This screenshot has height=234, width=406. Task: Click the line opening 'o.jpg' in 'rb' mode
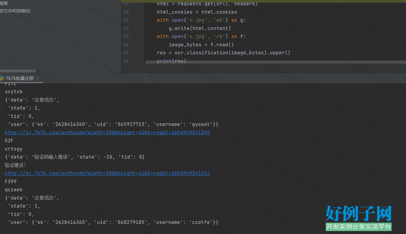coord(202,37)
